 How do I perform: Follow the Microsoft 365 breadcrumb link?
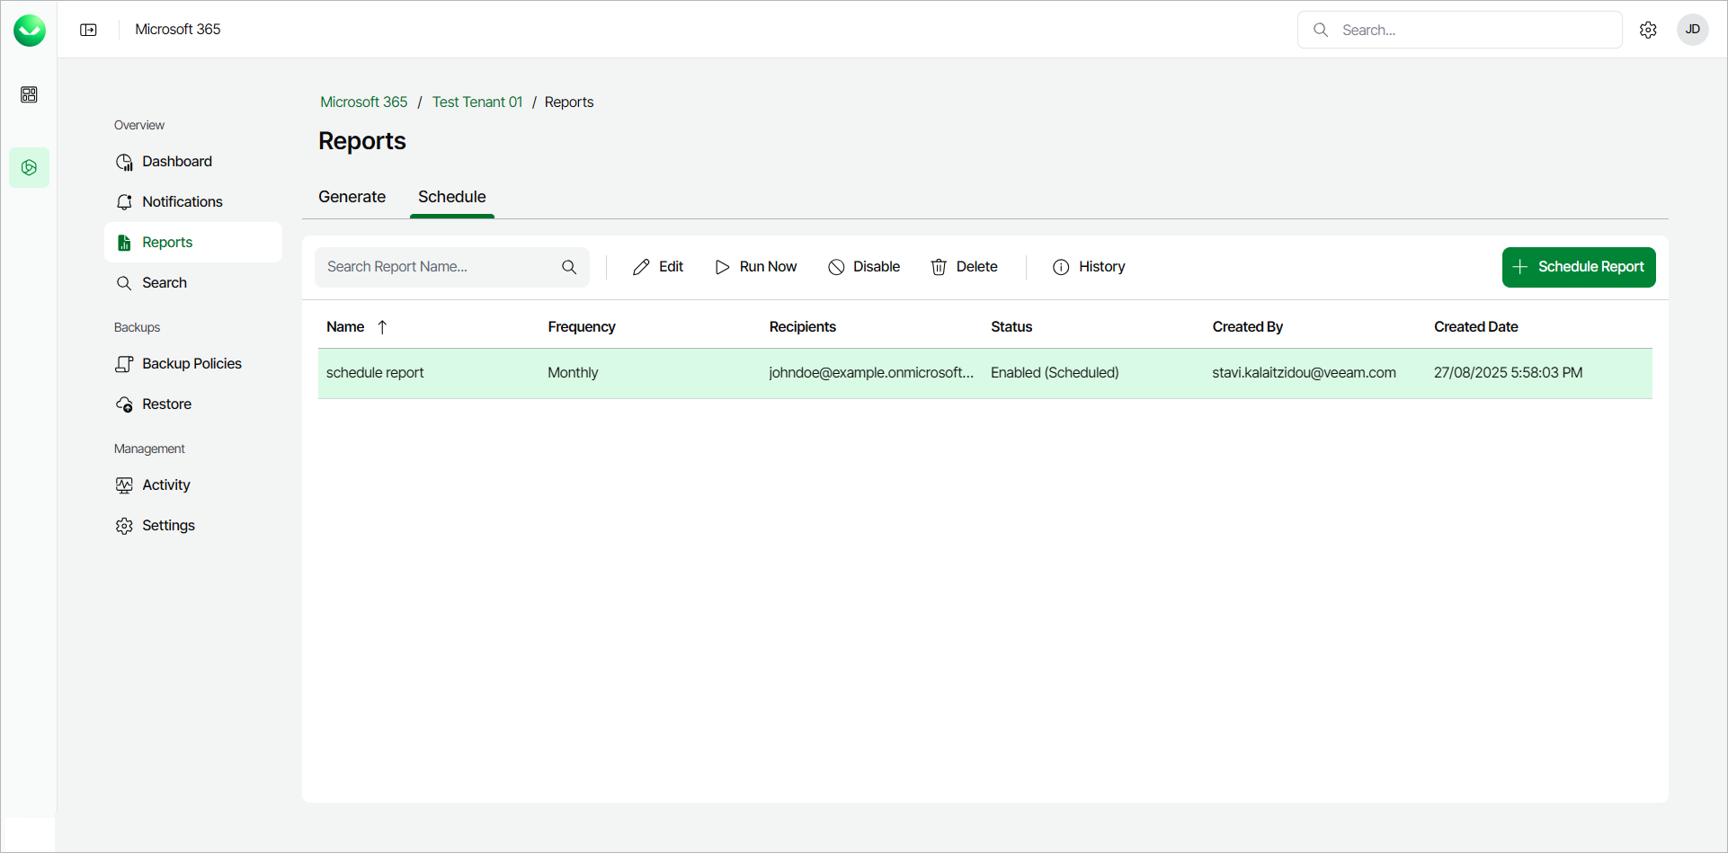(364, 102)
